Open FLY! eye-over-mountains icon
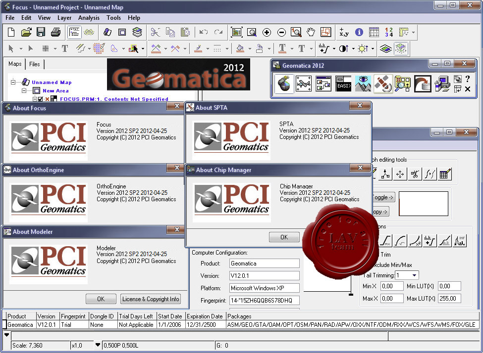 pyautogui.click(x=363, y=84)
